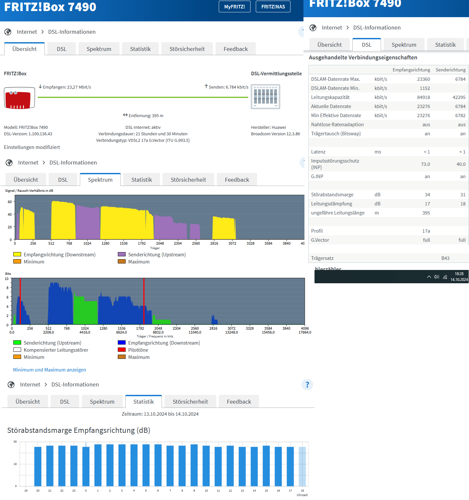Image resolution: width=469 pixels, height=500 pixels.
Task: Click the globe icon beside the top-left Internet breadcrumb
Action: 8,32
